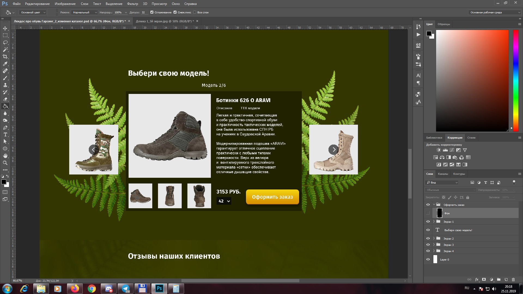Select the Pen tool
Viewport: 523px width, 294px height.
(x=5, y=127)
